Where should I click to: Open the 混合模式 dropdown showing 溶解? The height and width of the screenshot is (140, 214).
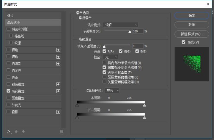click(x=120, y=25)
